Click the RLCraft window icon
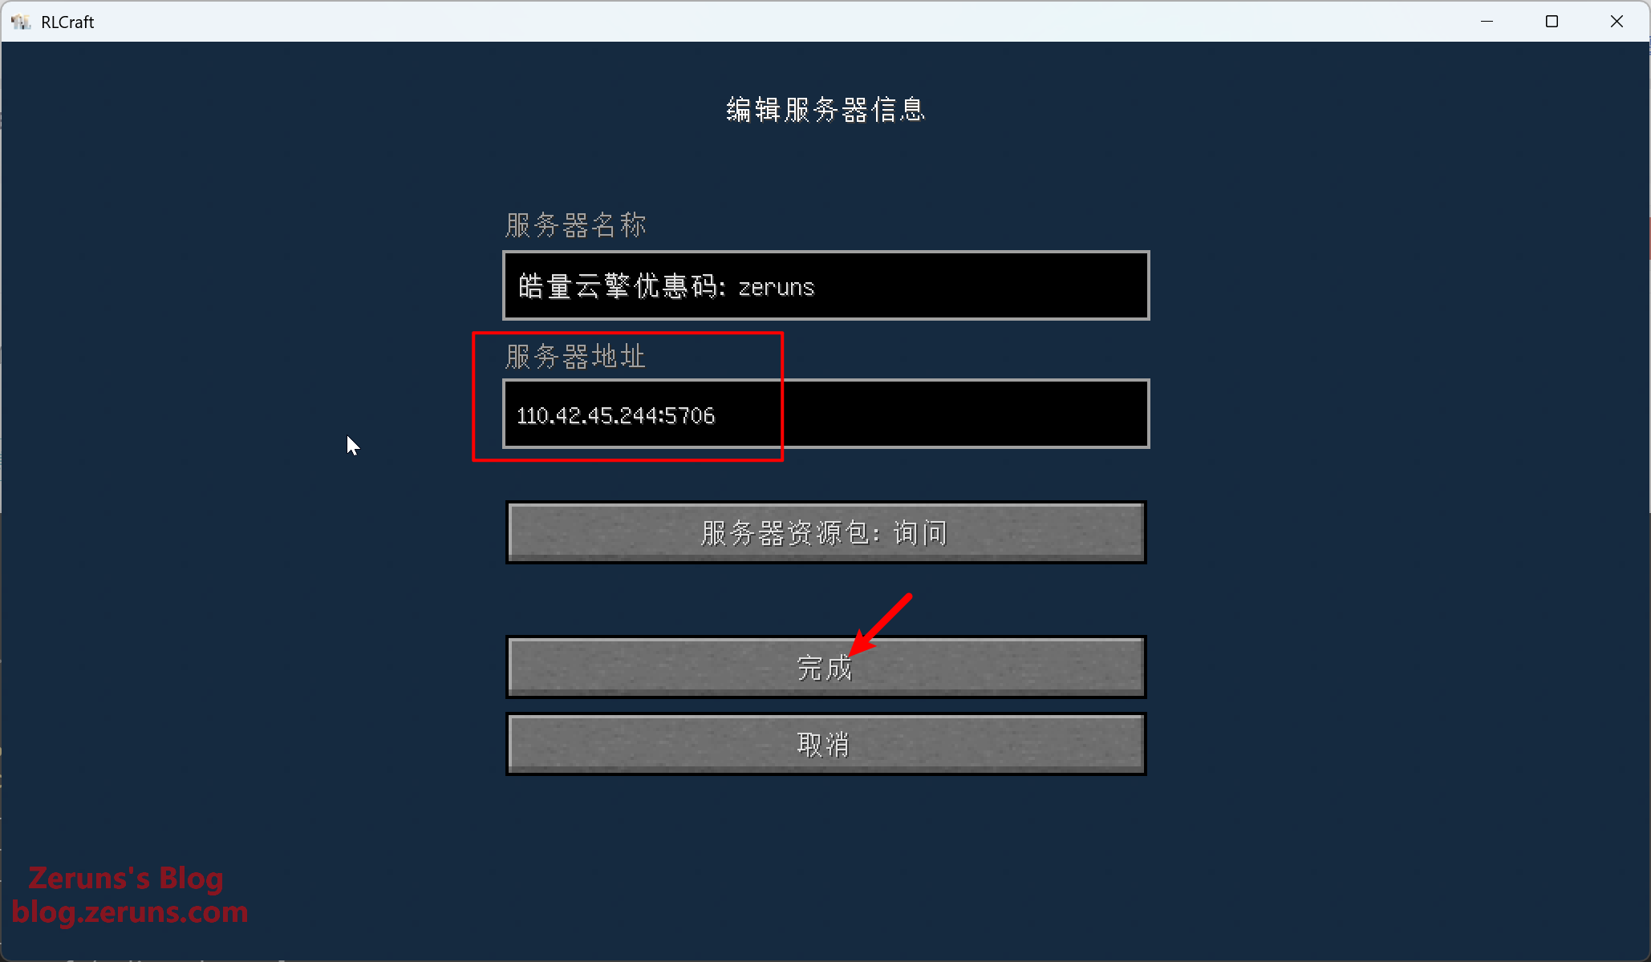The image size is (1651, 962). coord(20,22)
